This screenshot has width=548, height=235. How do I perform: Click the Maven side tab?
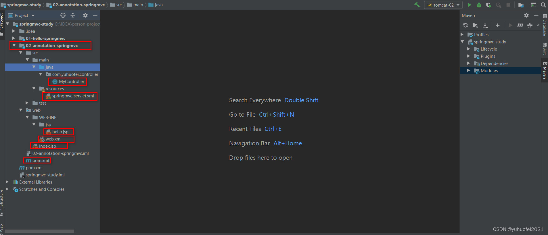click(x=545, y=70)
